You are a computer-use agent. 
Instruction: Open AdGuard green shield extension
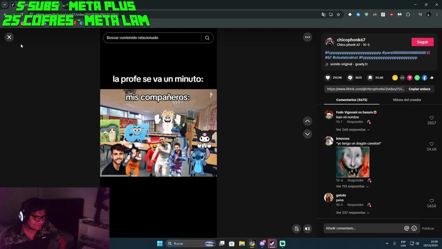point(366,15)
